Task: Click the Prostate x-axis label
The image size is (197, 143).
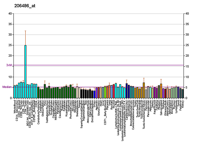Action: [x=112, y=105]
